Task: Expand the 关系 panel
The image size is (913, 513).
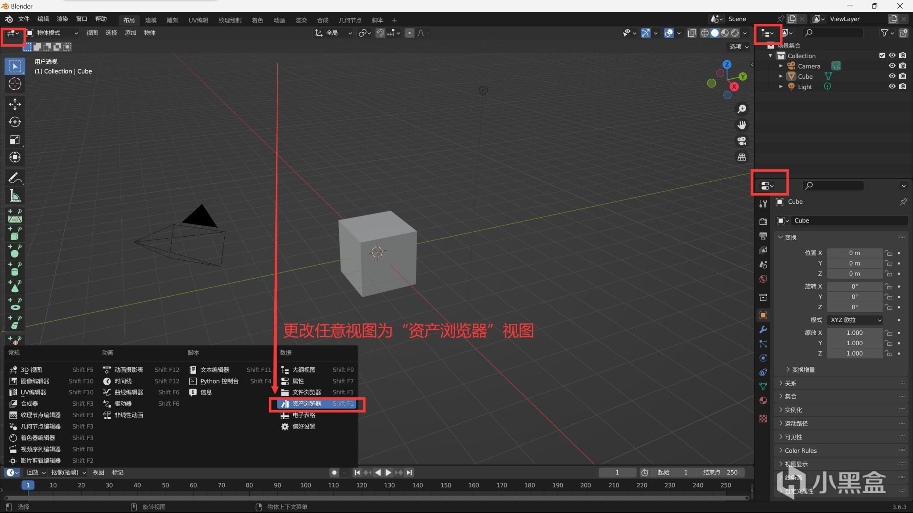Action: 790,383
